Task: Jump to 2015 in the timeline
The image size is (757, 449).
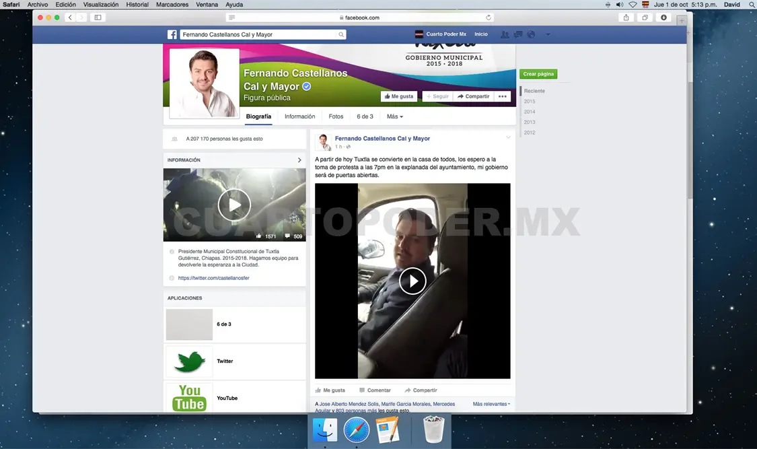Action: tap(530, 102)
